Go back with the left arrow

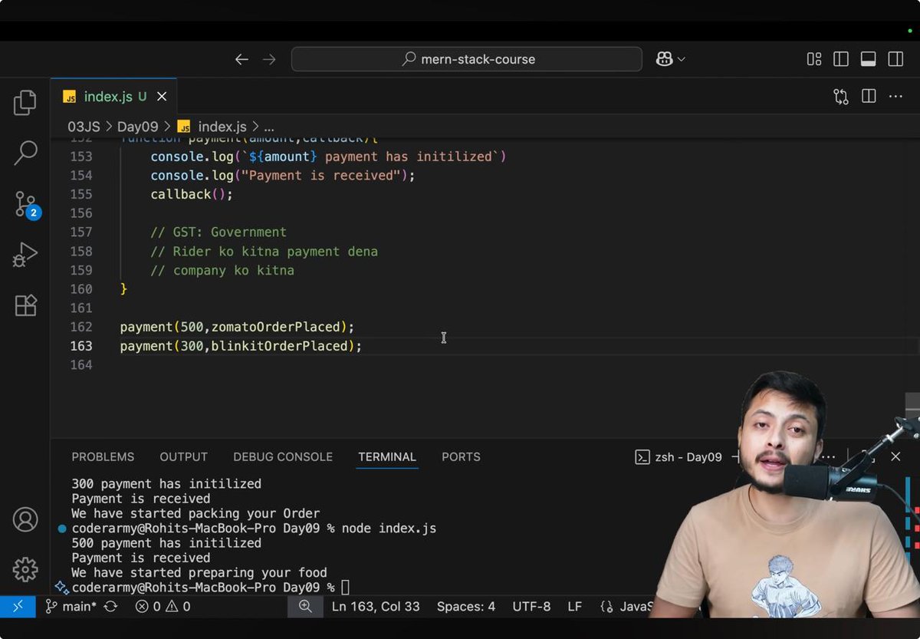[x=242, y=59]
